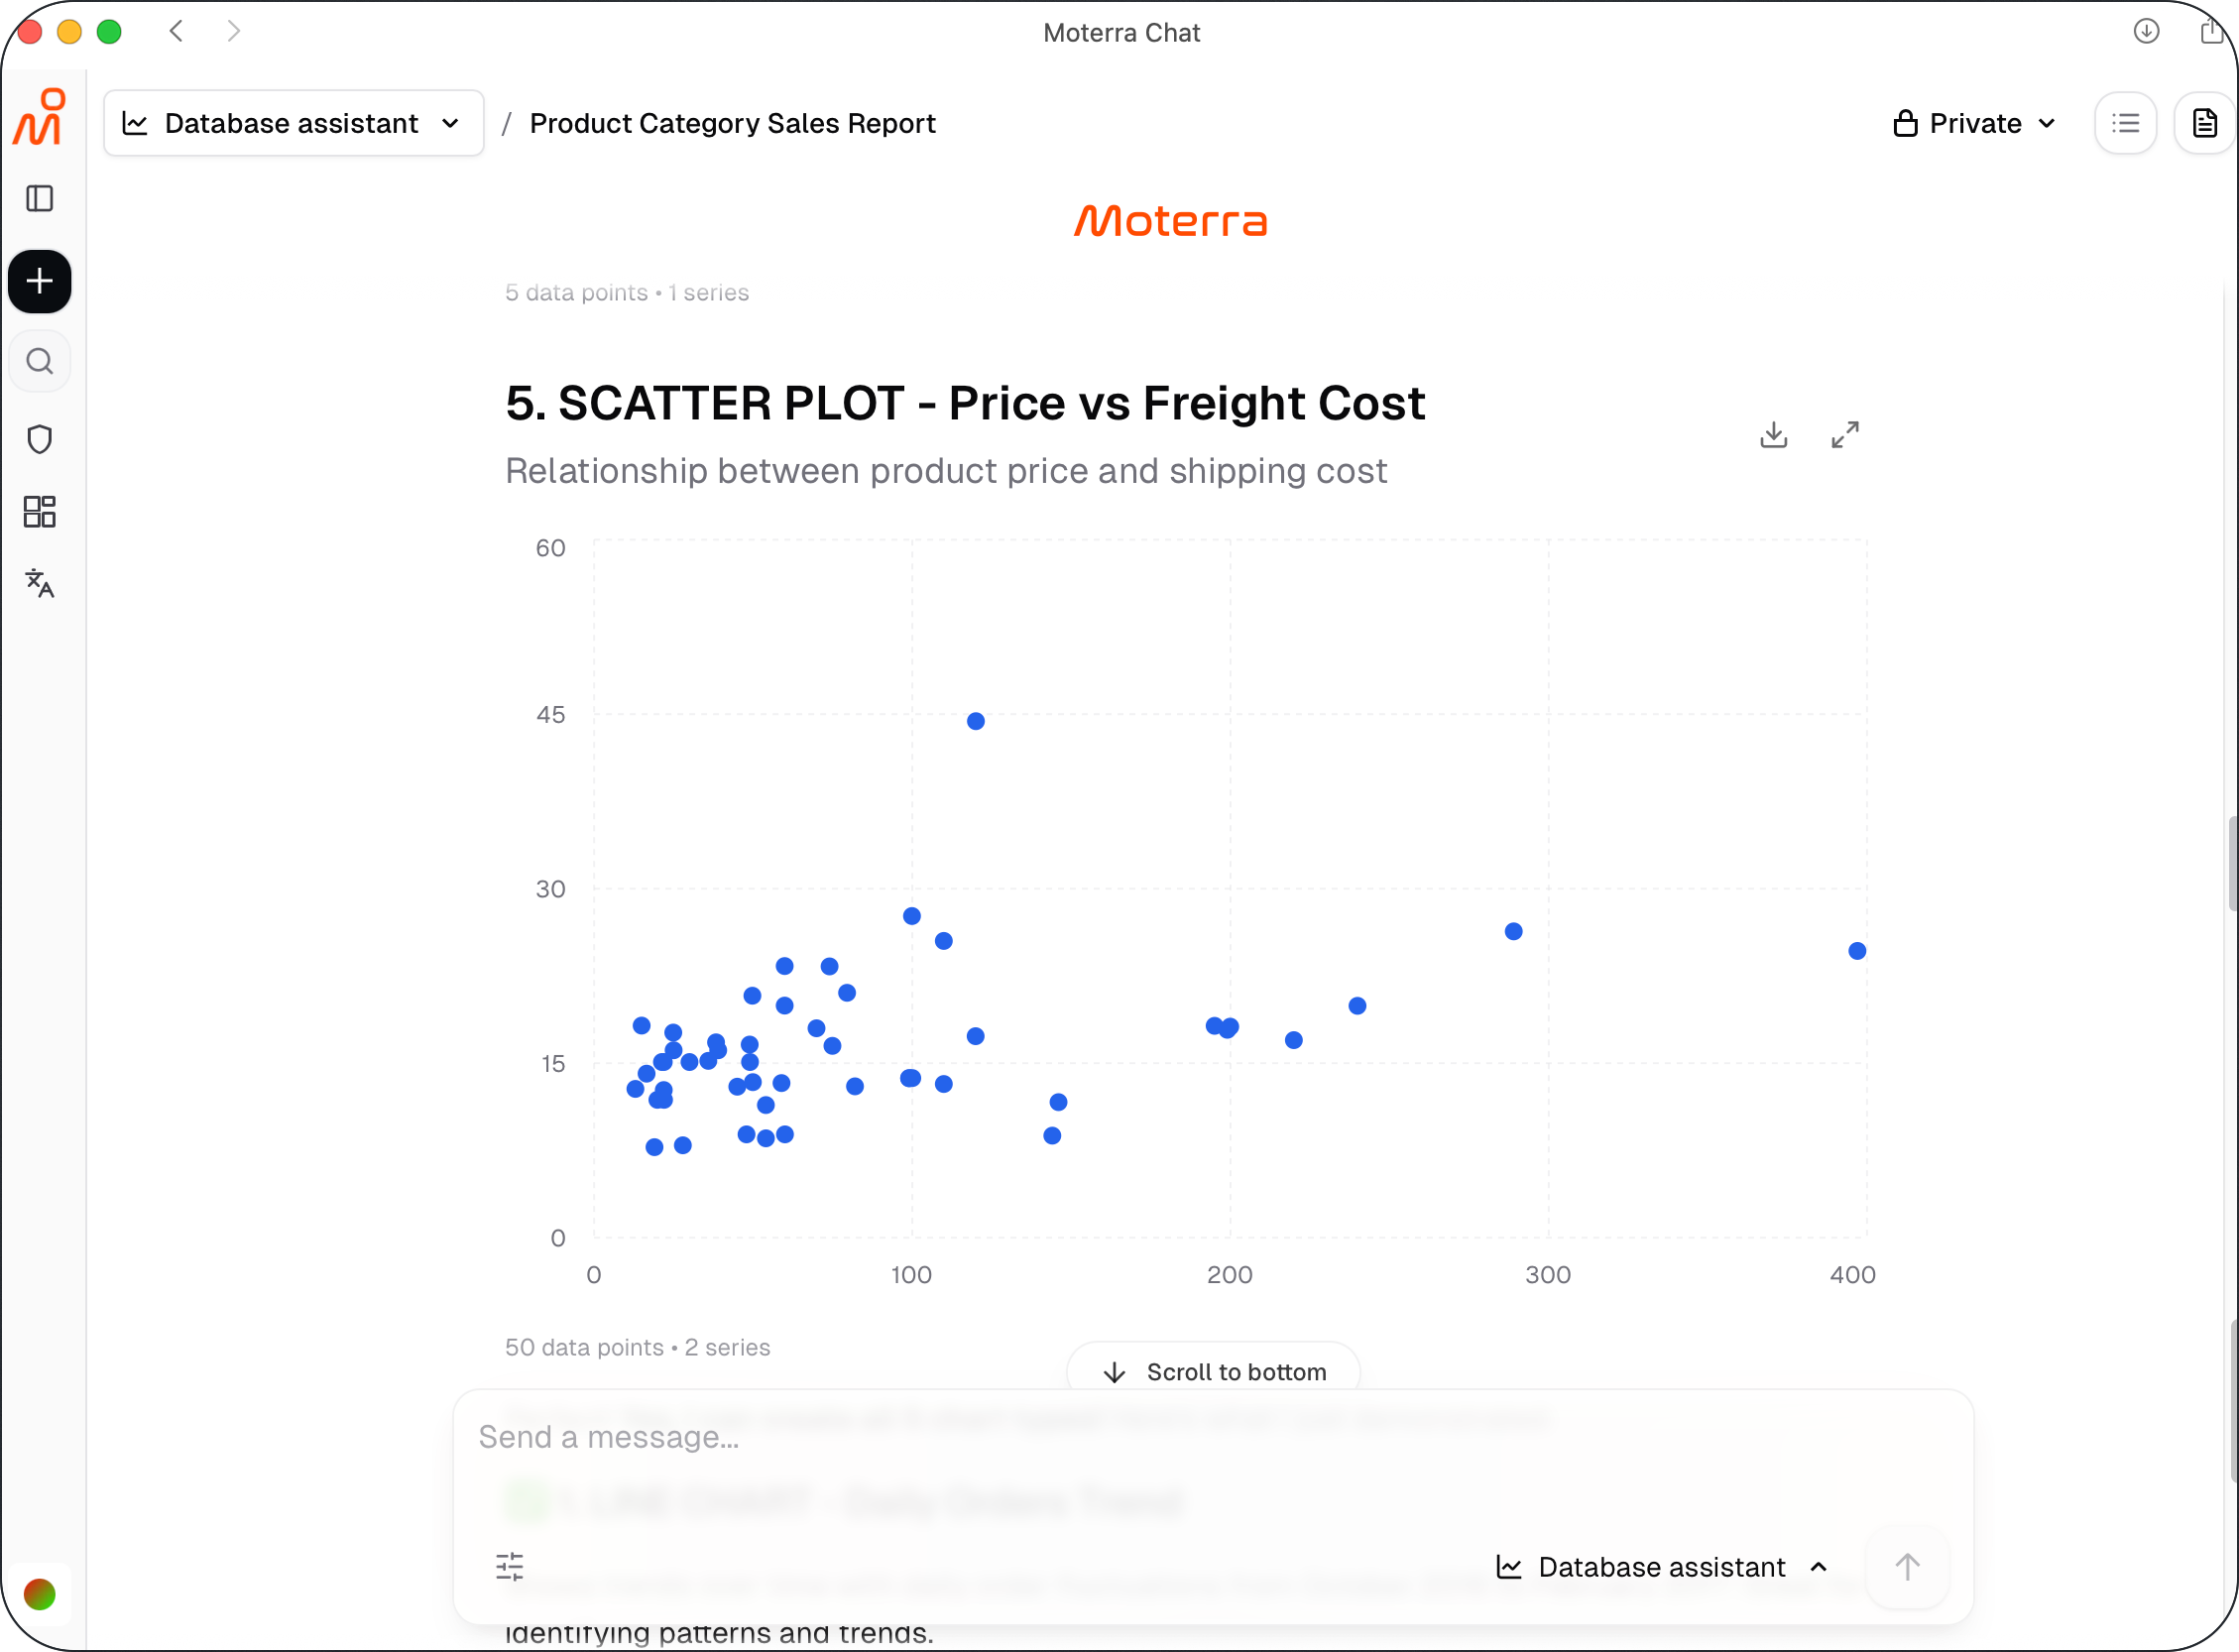Start a new chat with plus button
2239x1652 pixels.
39,281
